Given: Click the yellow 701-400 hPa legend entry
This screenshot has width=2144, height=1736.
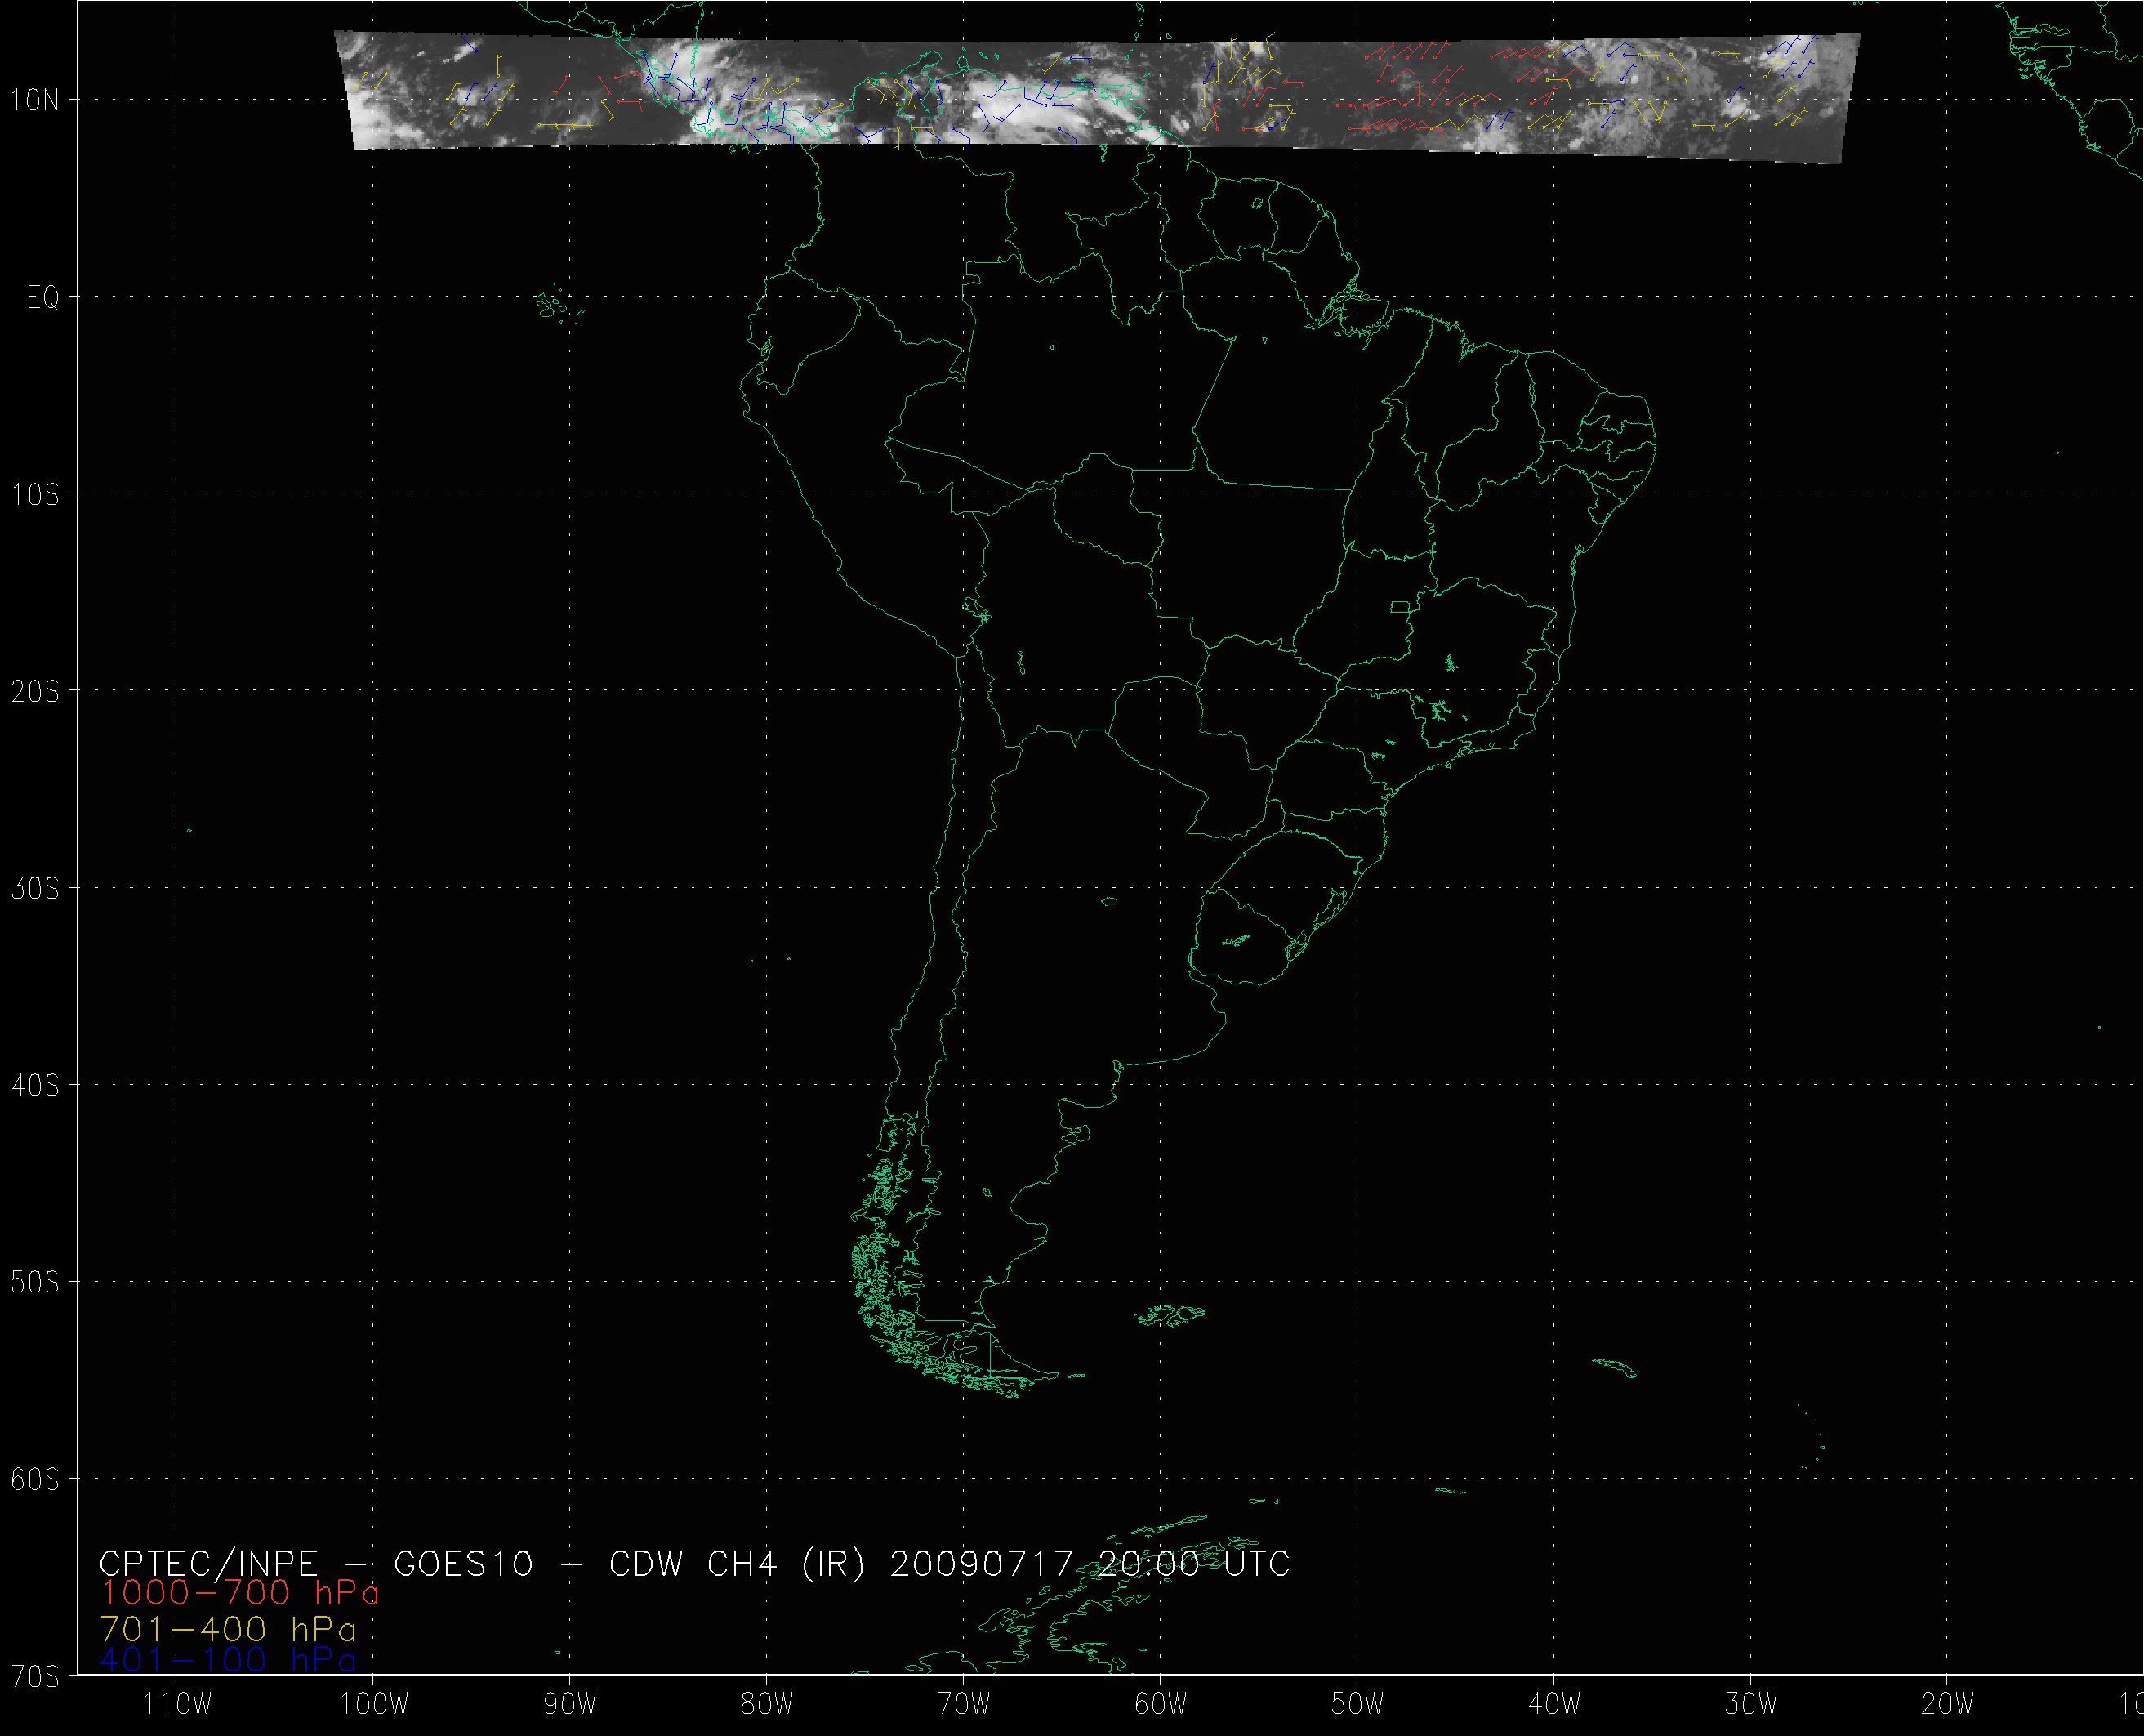Looking at the screenshot, I should pos(228,1630).
